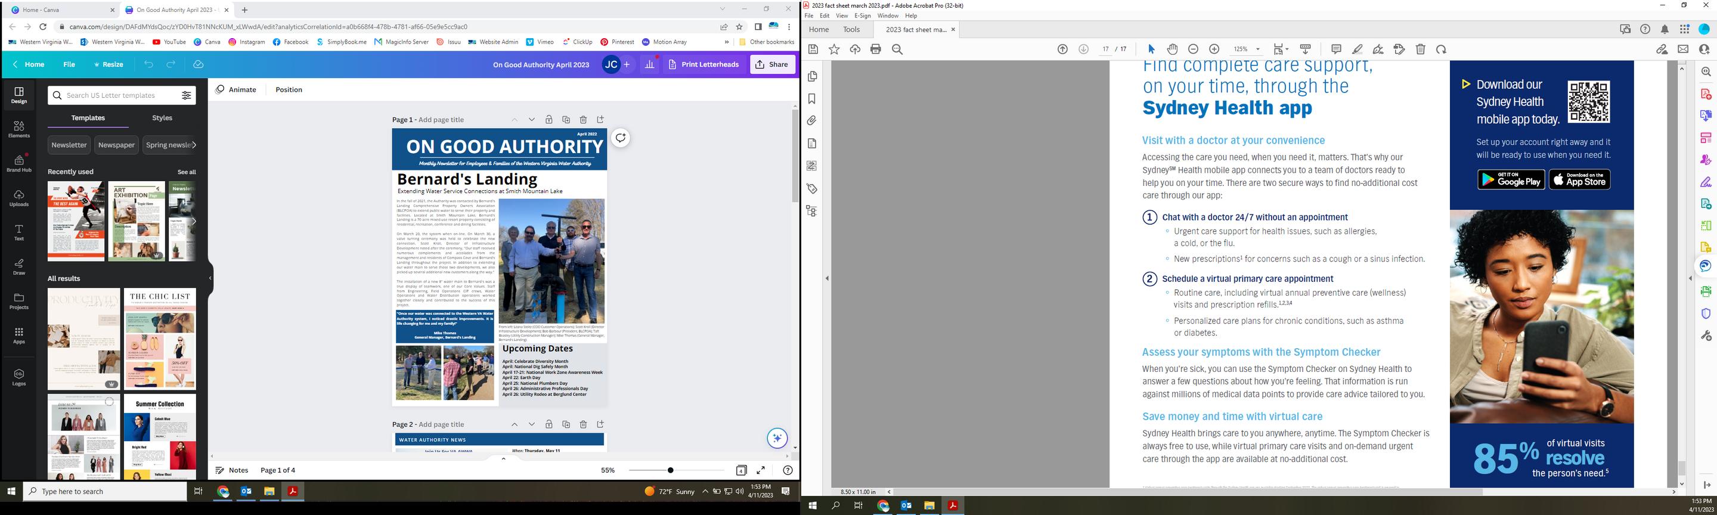Screen dimensions: 1717x515
Task: Move Page 2 up in Canva
Action: click(x=515, y=424)
